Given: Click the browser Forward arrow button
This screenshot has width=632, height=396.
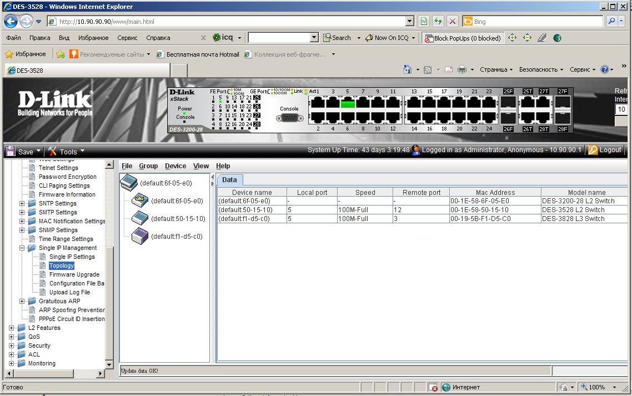Looking at the screenshot, I should pos(27,21).
